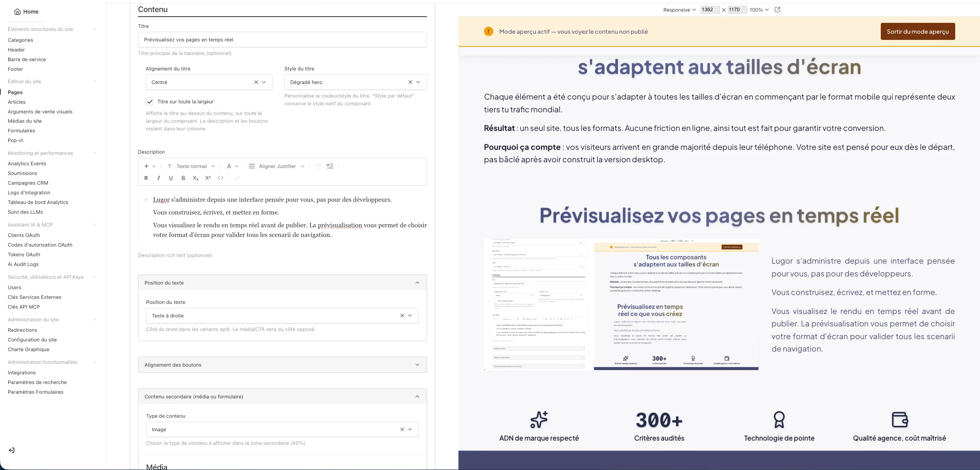Viewport: 980px width, 470px height.
Task: Open the 100% zoom dropdown
Action: (x=759, y=10)
